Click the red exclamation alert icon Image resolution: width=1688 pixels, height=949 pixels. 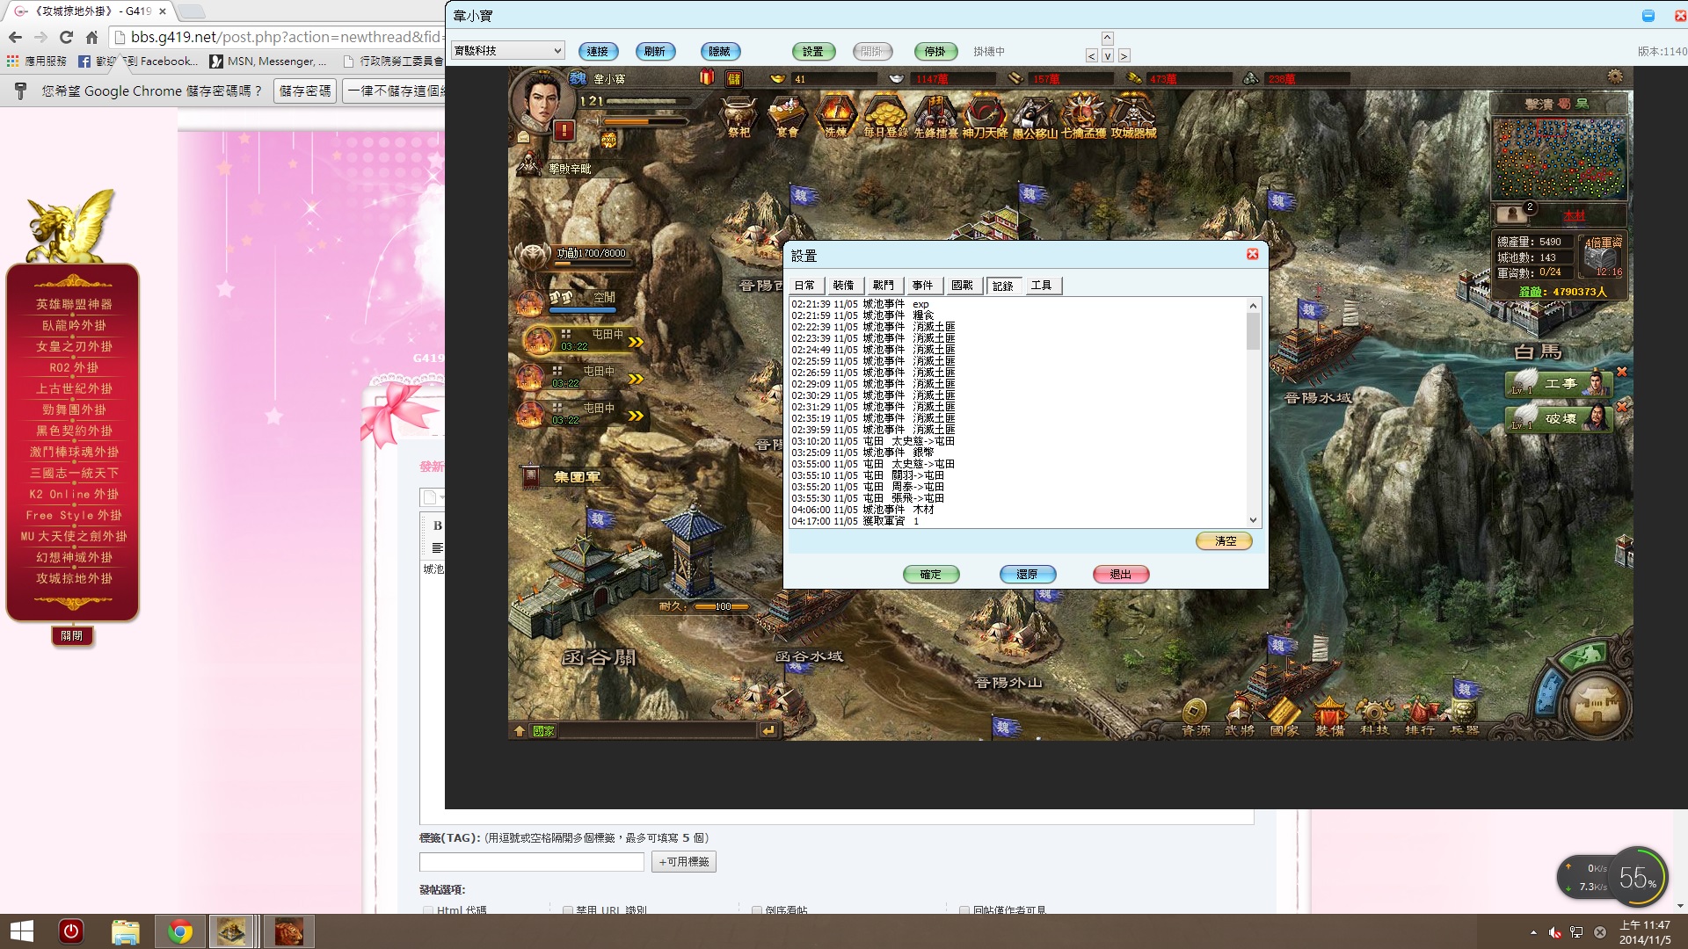[x=564, y=131]
